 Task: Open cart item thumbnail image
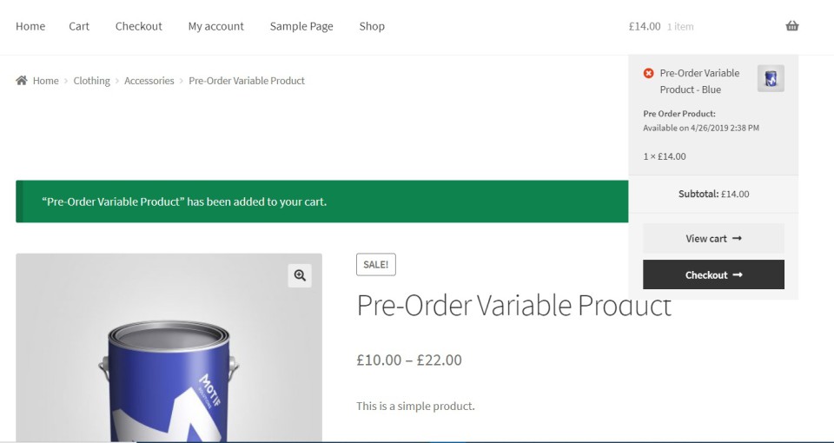click(771, 79)
